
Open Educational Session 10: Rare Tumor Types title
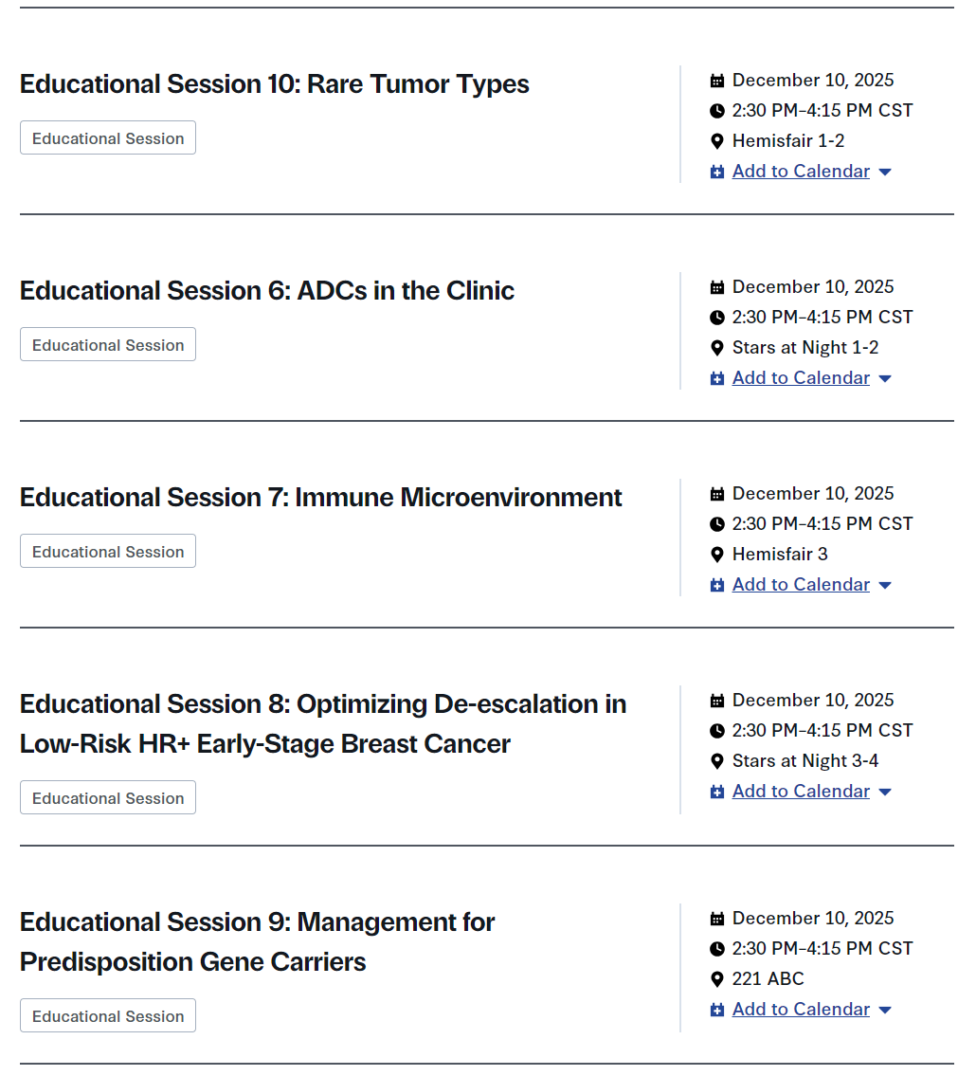[x=274, y=84]
